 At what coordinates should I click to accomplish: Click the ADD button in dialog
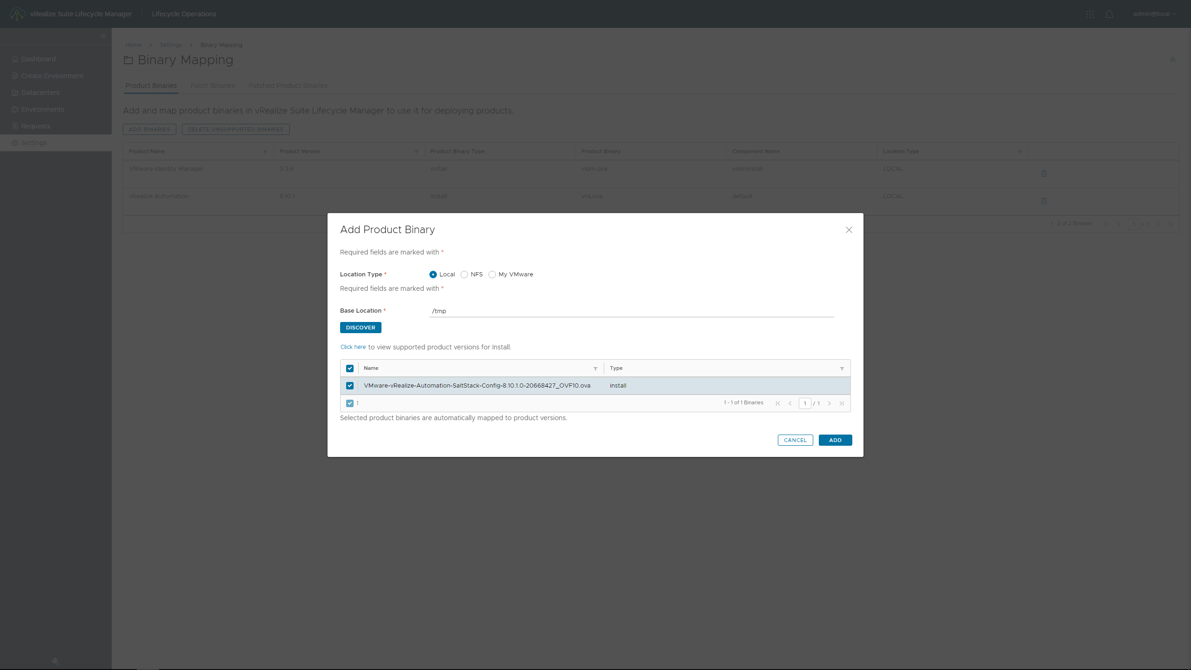pyautogui.click(x=835, y=440)
